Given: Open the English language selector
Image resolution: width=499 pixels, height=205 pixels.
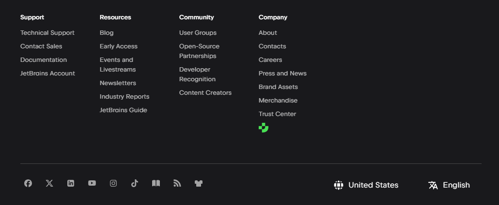Looking at the screenshot, I should pos(449,185).
